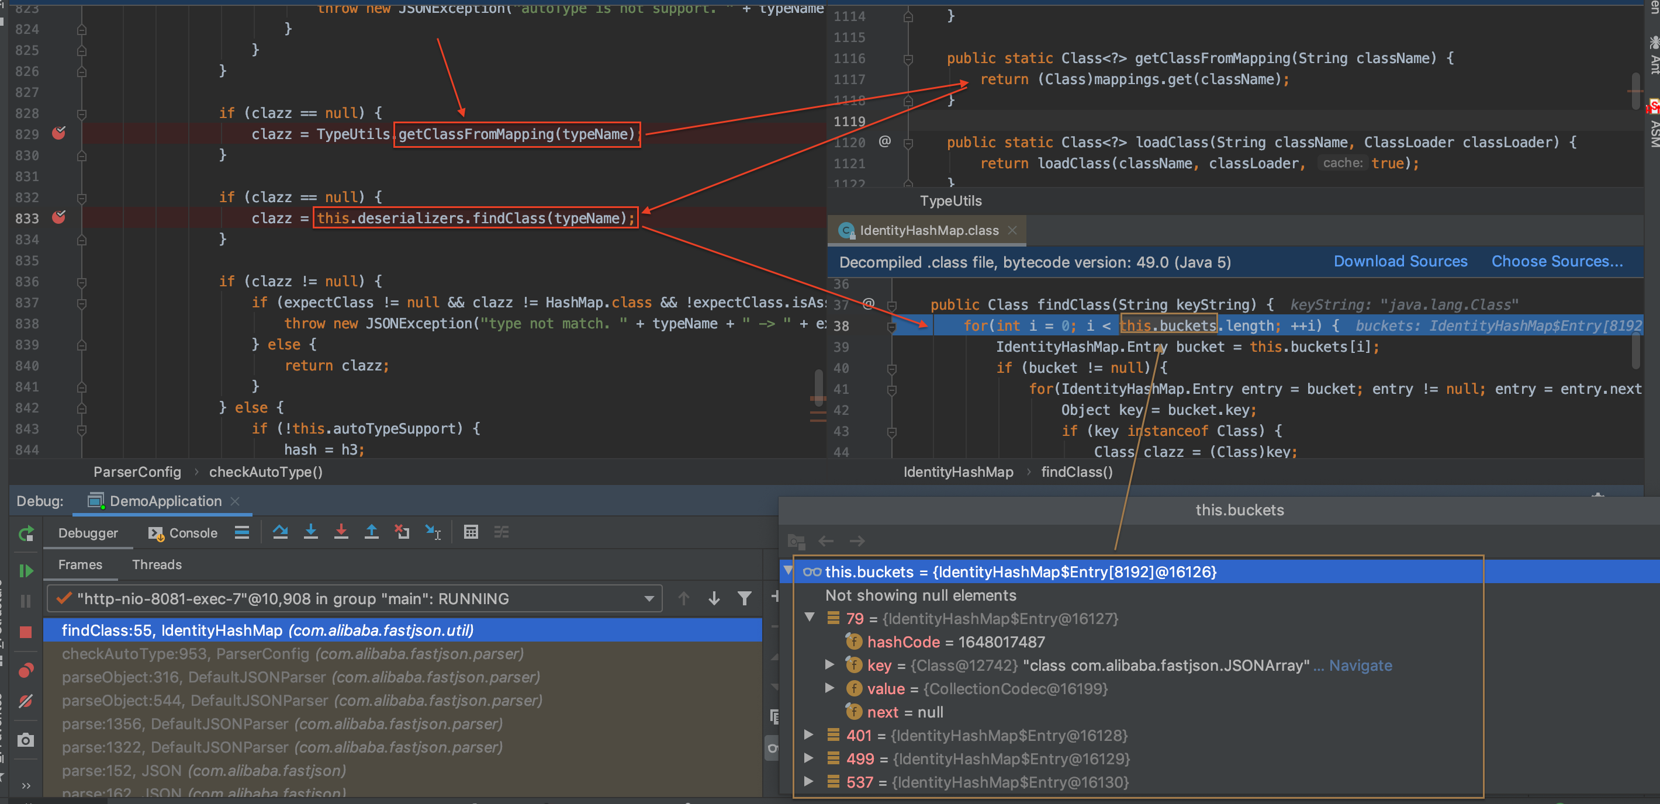
Task: Click the ParserConfig breadcrumb
Action: 137,472
